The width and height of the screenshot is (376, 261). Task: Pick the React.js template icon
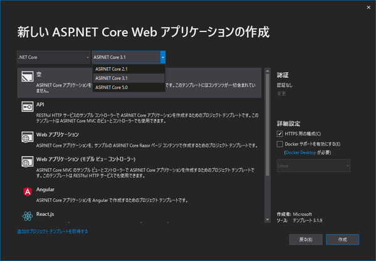(x=28, y=216)
